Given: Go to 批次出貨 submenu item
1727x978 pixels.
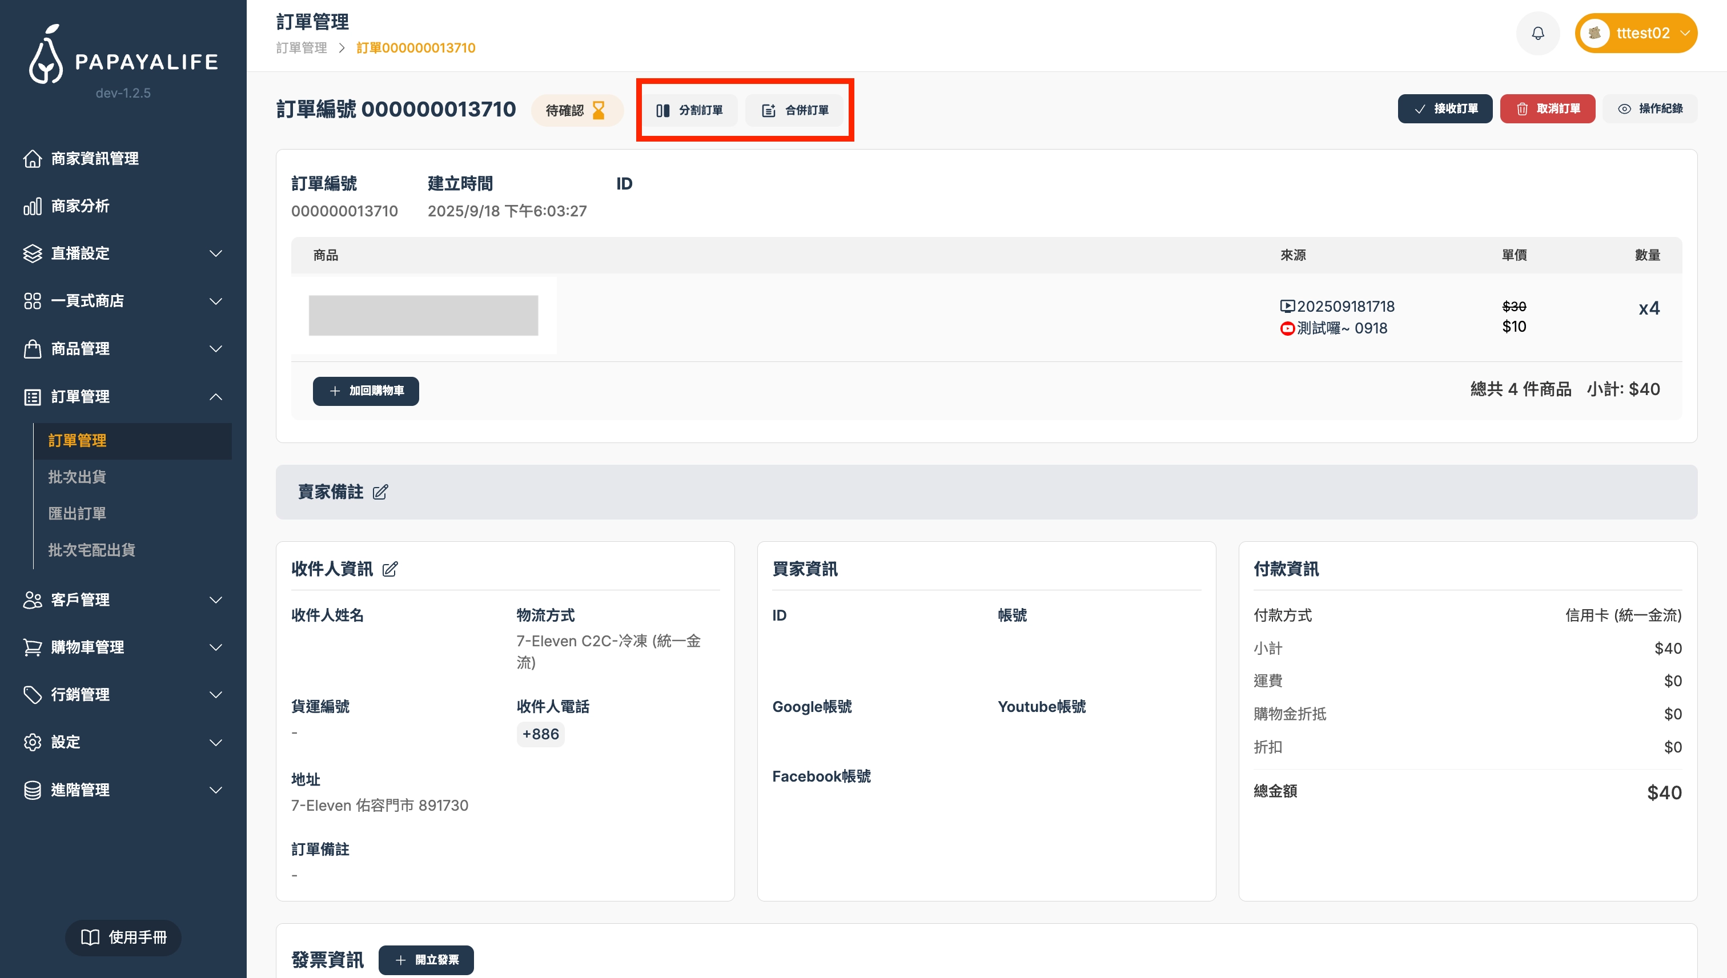Looking at the screenshot, I should pos(77,477).
